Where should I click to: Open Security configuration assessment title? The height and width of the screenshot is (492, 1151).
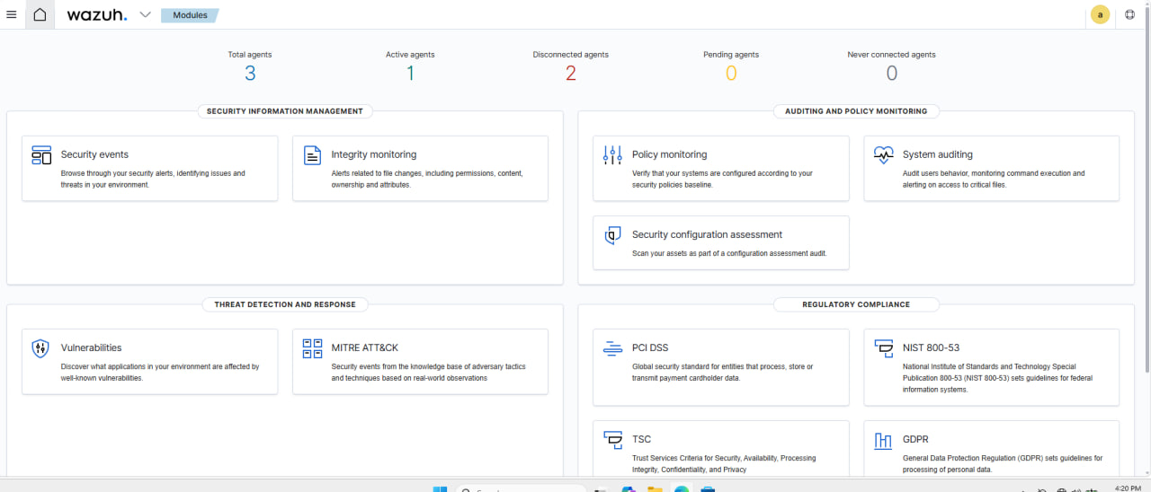707,234
